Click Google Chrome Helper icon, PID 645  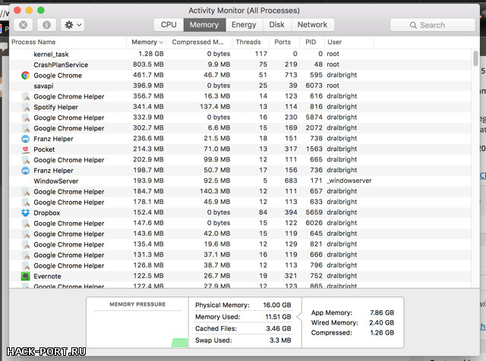pos(25,234)
